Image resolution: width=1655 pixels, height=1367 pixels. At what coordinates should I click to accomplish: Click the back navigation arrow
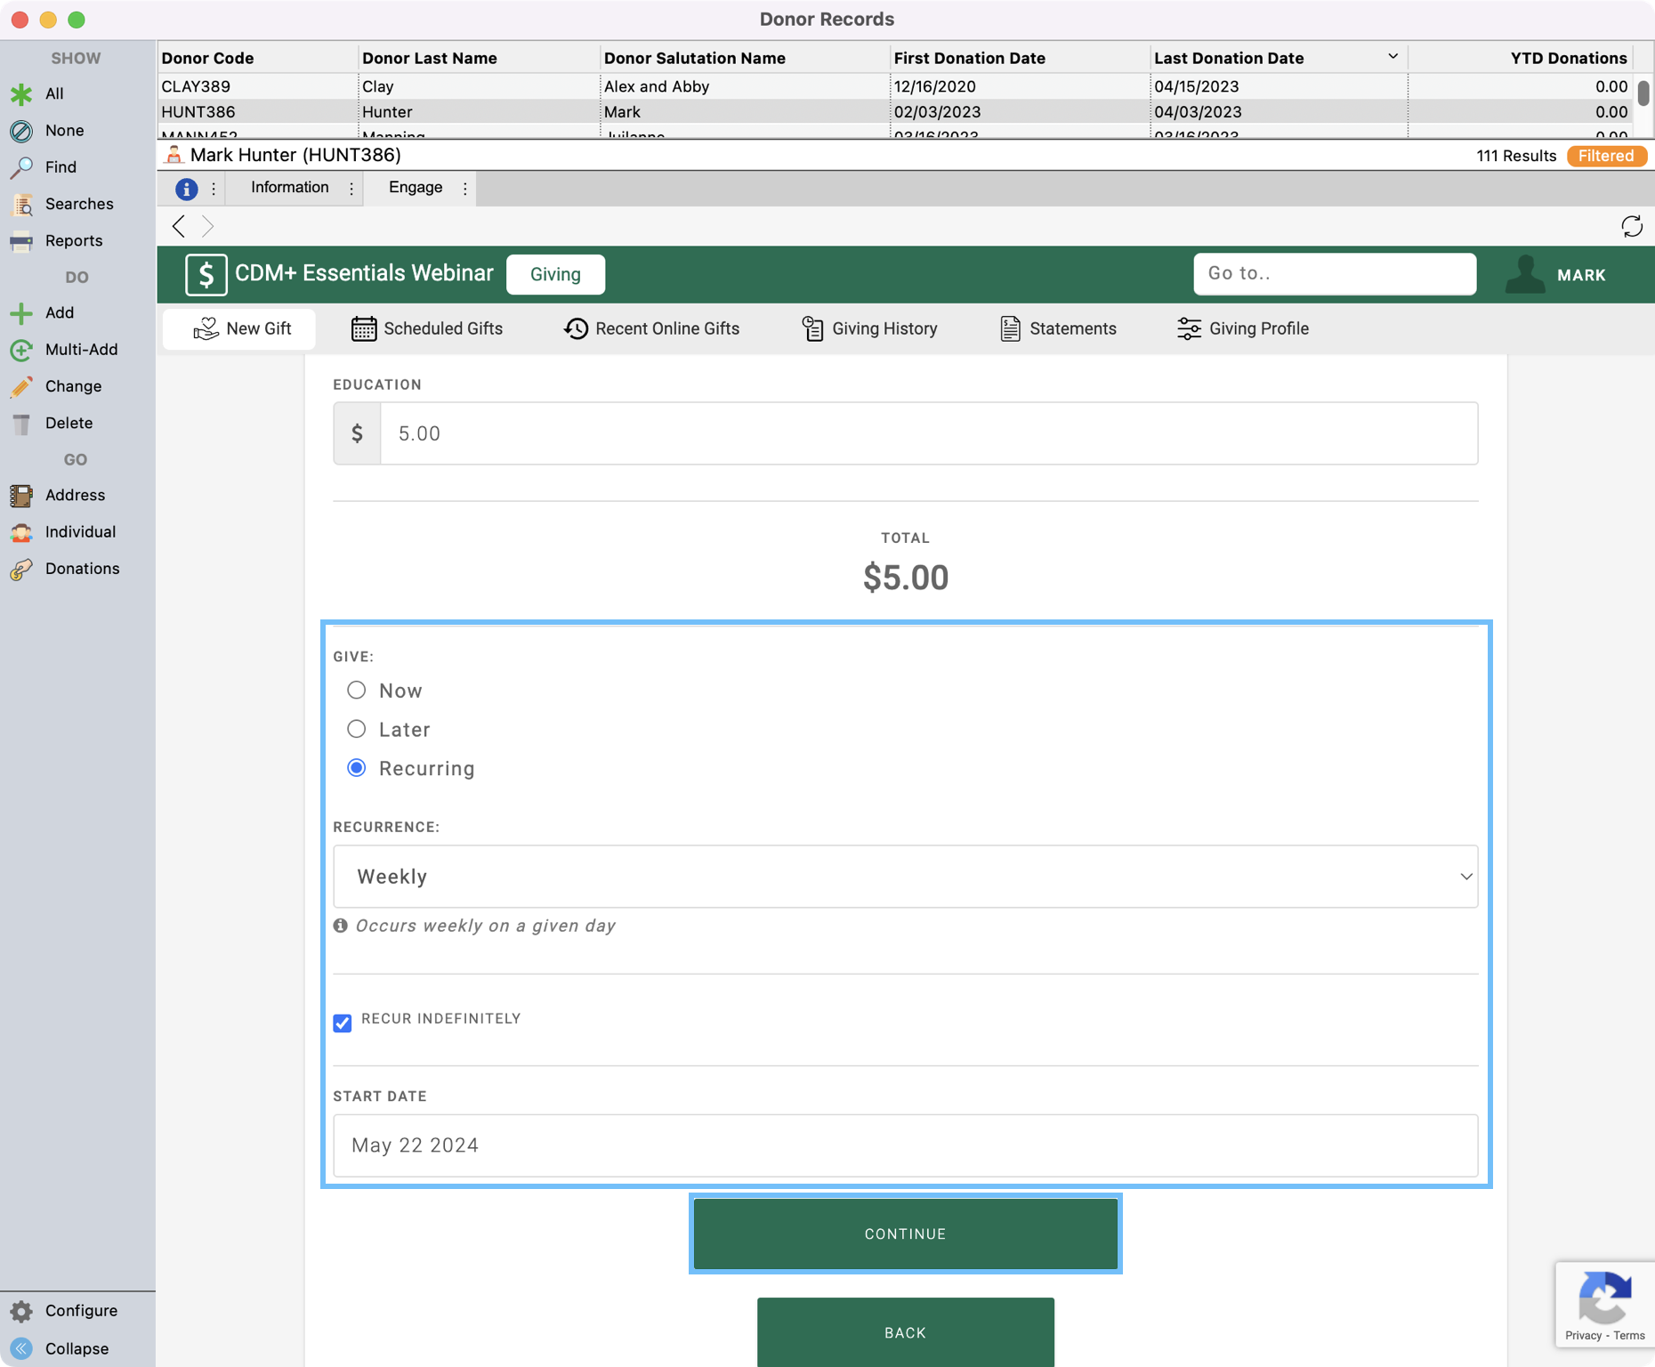point(179,226)
